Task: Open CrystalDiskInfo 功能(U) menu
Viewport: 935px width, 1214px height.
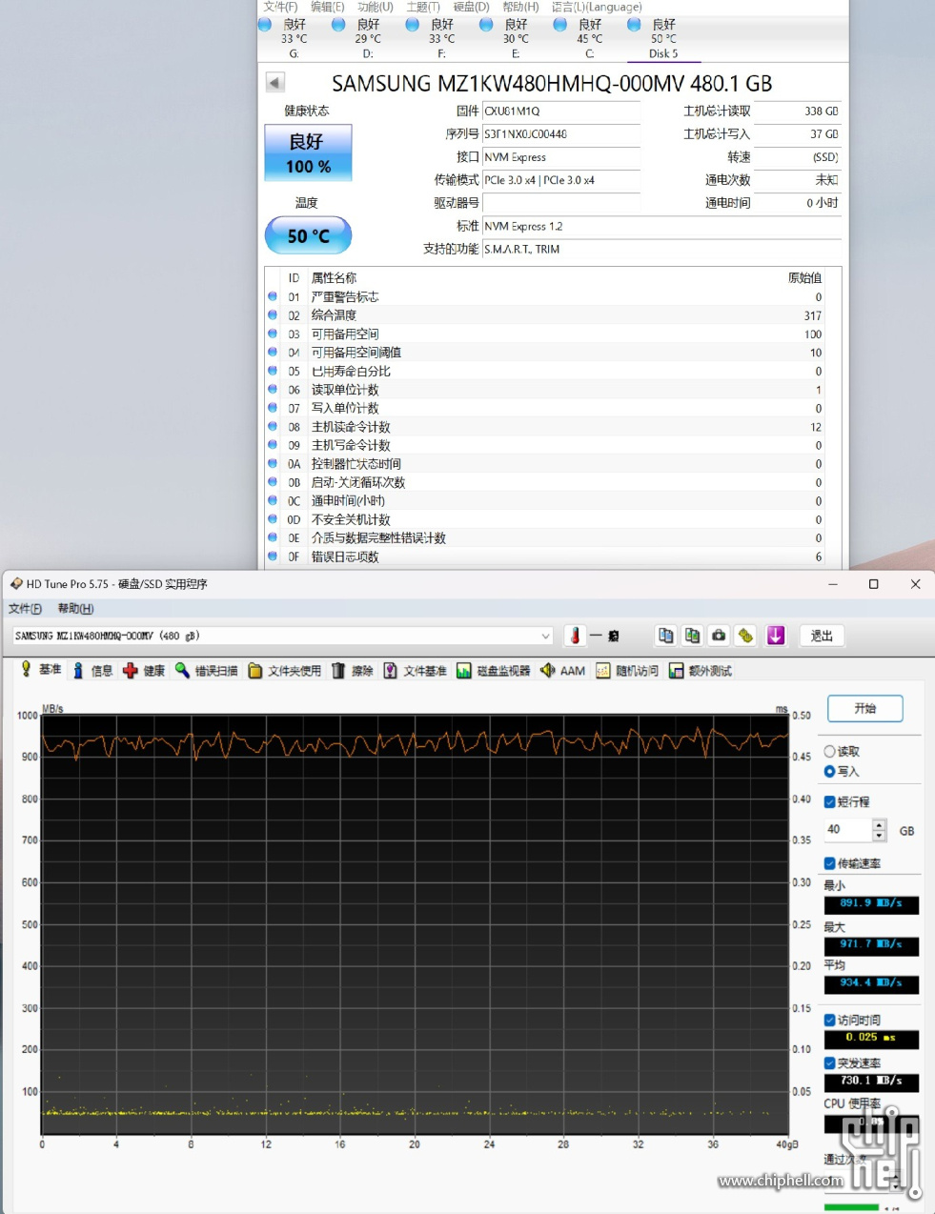Action: tap(375, 7)
